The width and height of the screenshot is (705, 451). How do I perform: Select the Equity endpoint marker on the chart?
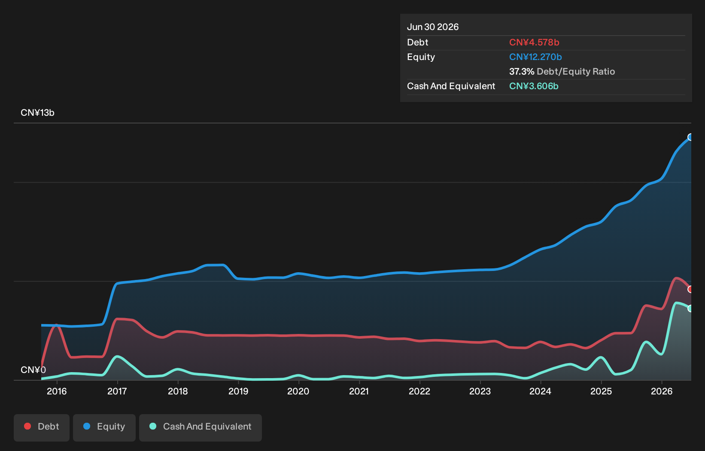coord(690,137)
